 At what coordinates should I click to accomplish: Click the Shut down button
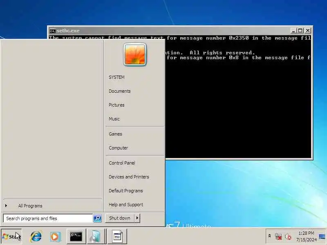(119, 218)
